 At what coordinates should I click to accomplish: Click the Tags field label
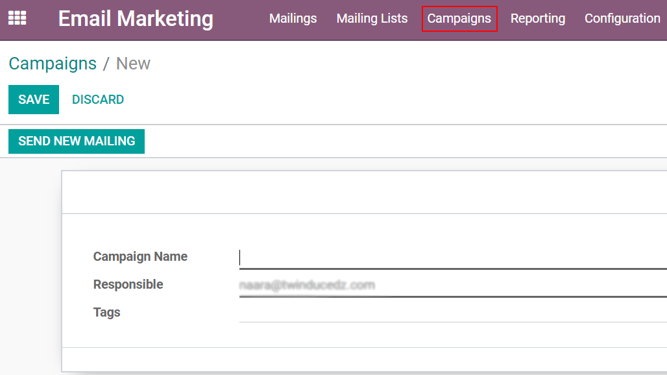pyautogui.click(x=107, y=312)
